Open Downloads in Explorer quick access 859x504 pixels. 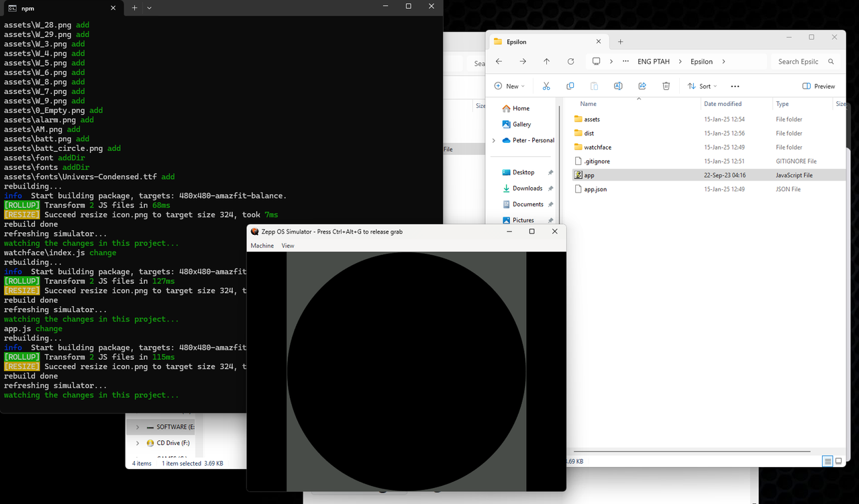[527, 189]
